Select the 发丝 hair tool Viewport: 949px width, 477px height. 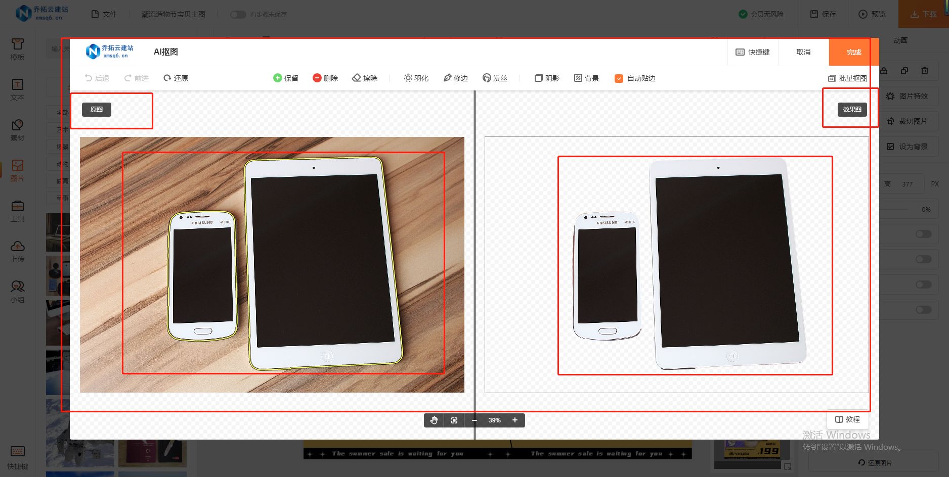click(495, 78)
